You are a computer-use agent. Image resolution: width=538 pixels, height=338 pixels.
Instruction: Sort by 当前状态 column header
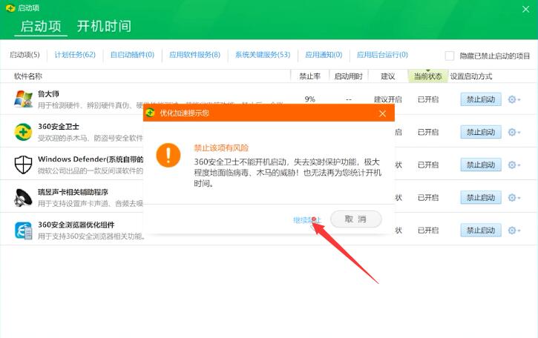point(428,76)
